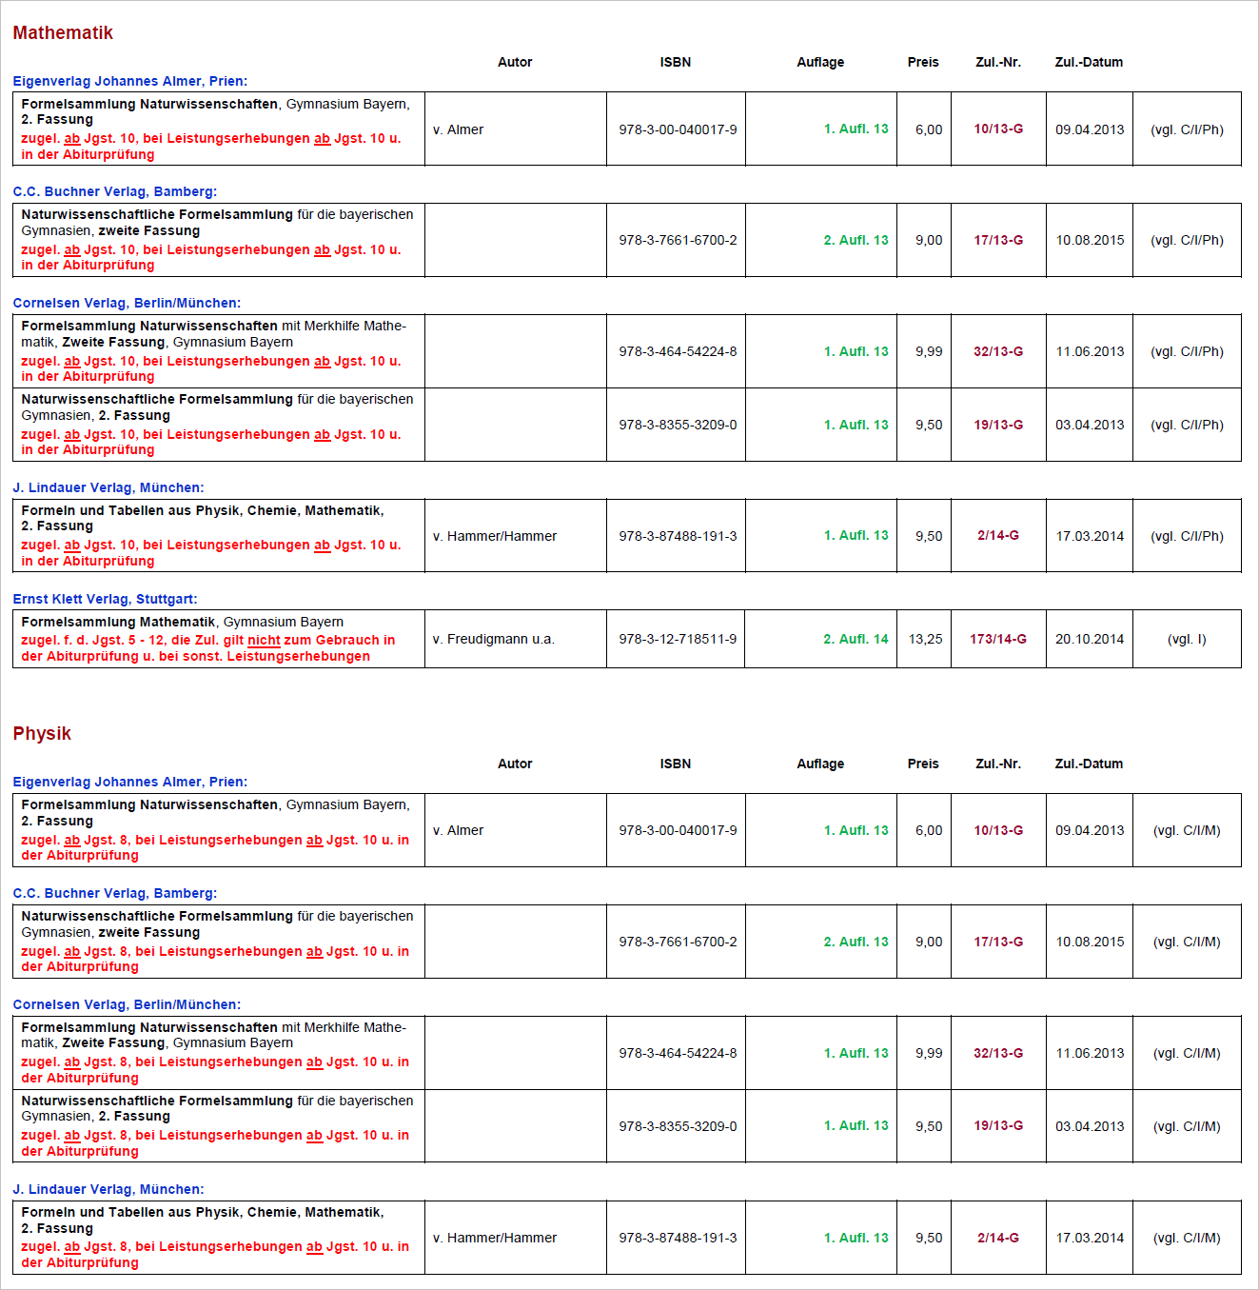This screenshot has width=1259, height=1290.
Task: Click Cornelsen Verlag heading in Physik section
Action: [127, 1004]
